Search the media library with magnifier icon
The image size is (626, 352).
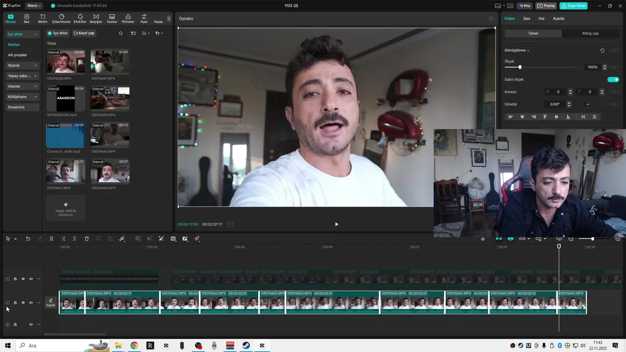point(121,33)
